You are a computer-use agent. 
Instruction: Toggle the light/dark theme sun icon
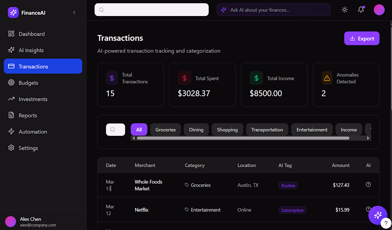tap(344, 10)
